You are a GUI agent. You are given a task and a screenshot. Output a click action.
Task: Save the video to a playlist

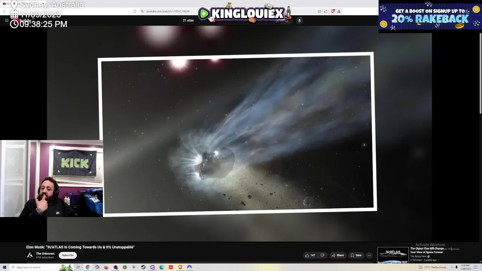coord(356,255)
